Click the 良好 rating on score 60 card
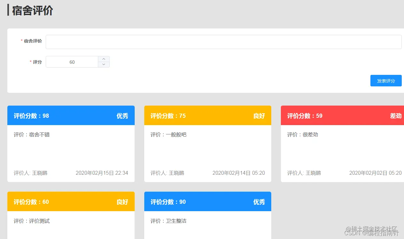The image size is (404, 239). tap(123, 202)
